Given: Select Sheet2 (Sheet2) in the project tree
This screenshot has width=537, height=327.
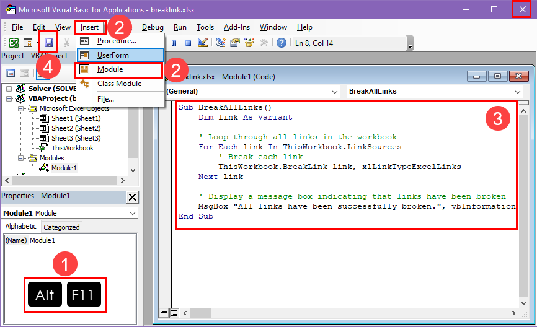Looking at the screenshot, I should point(76,128).
